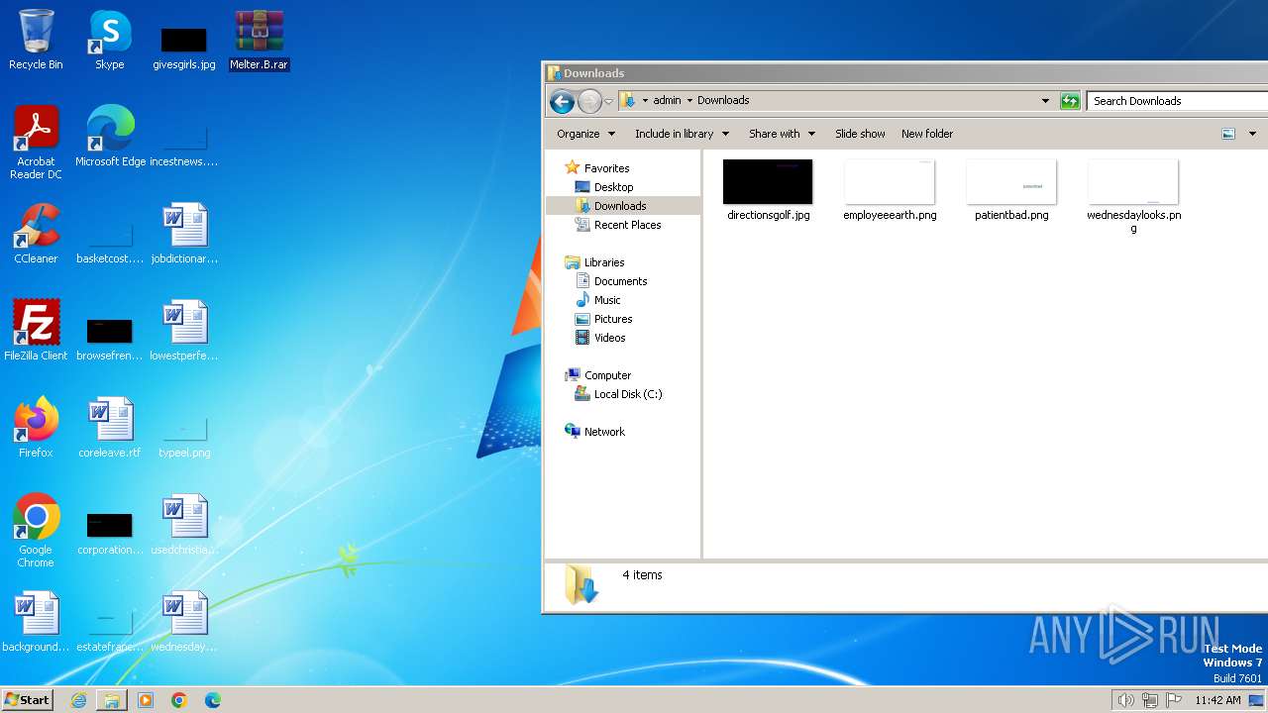Select the jobdictionar... Word document
The height and width of the screenshot is (713, 1268).
click(x=184, y=234)
